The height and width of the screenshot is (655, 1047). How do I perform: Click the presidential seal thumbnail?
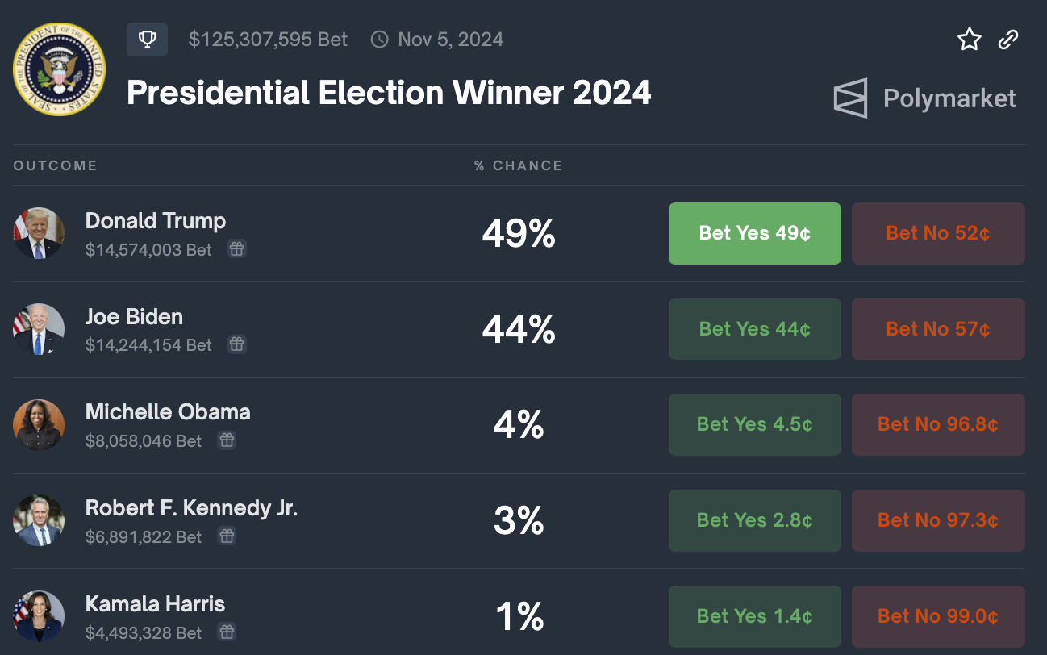pos(60,69)
